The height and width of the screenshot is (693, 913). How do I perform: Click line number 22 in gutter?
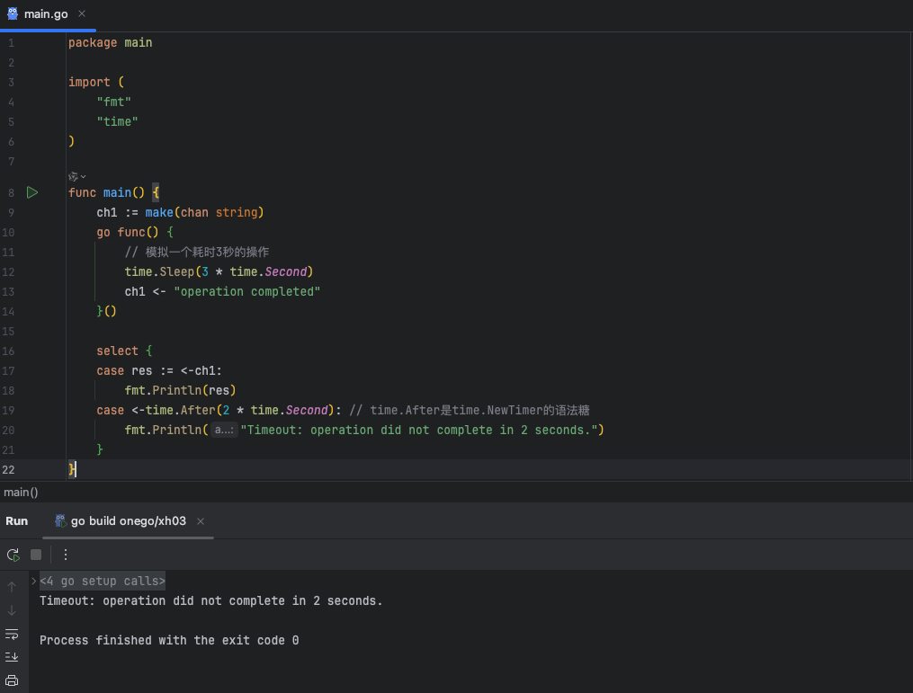click(8, 469)
